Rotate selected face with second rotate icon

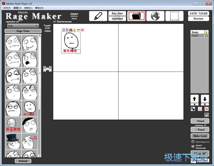click(x=67, y=30)
